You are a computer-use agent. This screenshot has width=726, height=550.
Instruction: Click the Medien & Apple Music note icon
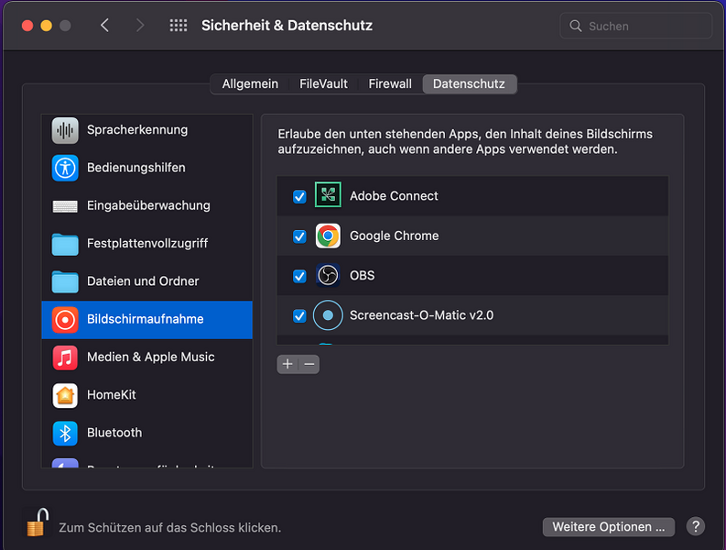click(65, 357)
